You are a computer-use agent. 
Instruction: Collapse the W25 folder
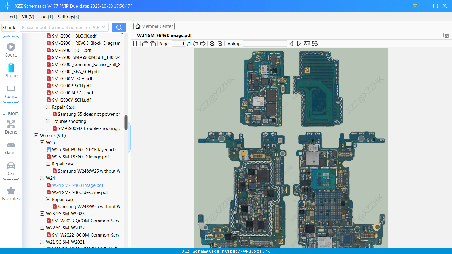pos(42,142)
